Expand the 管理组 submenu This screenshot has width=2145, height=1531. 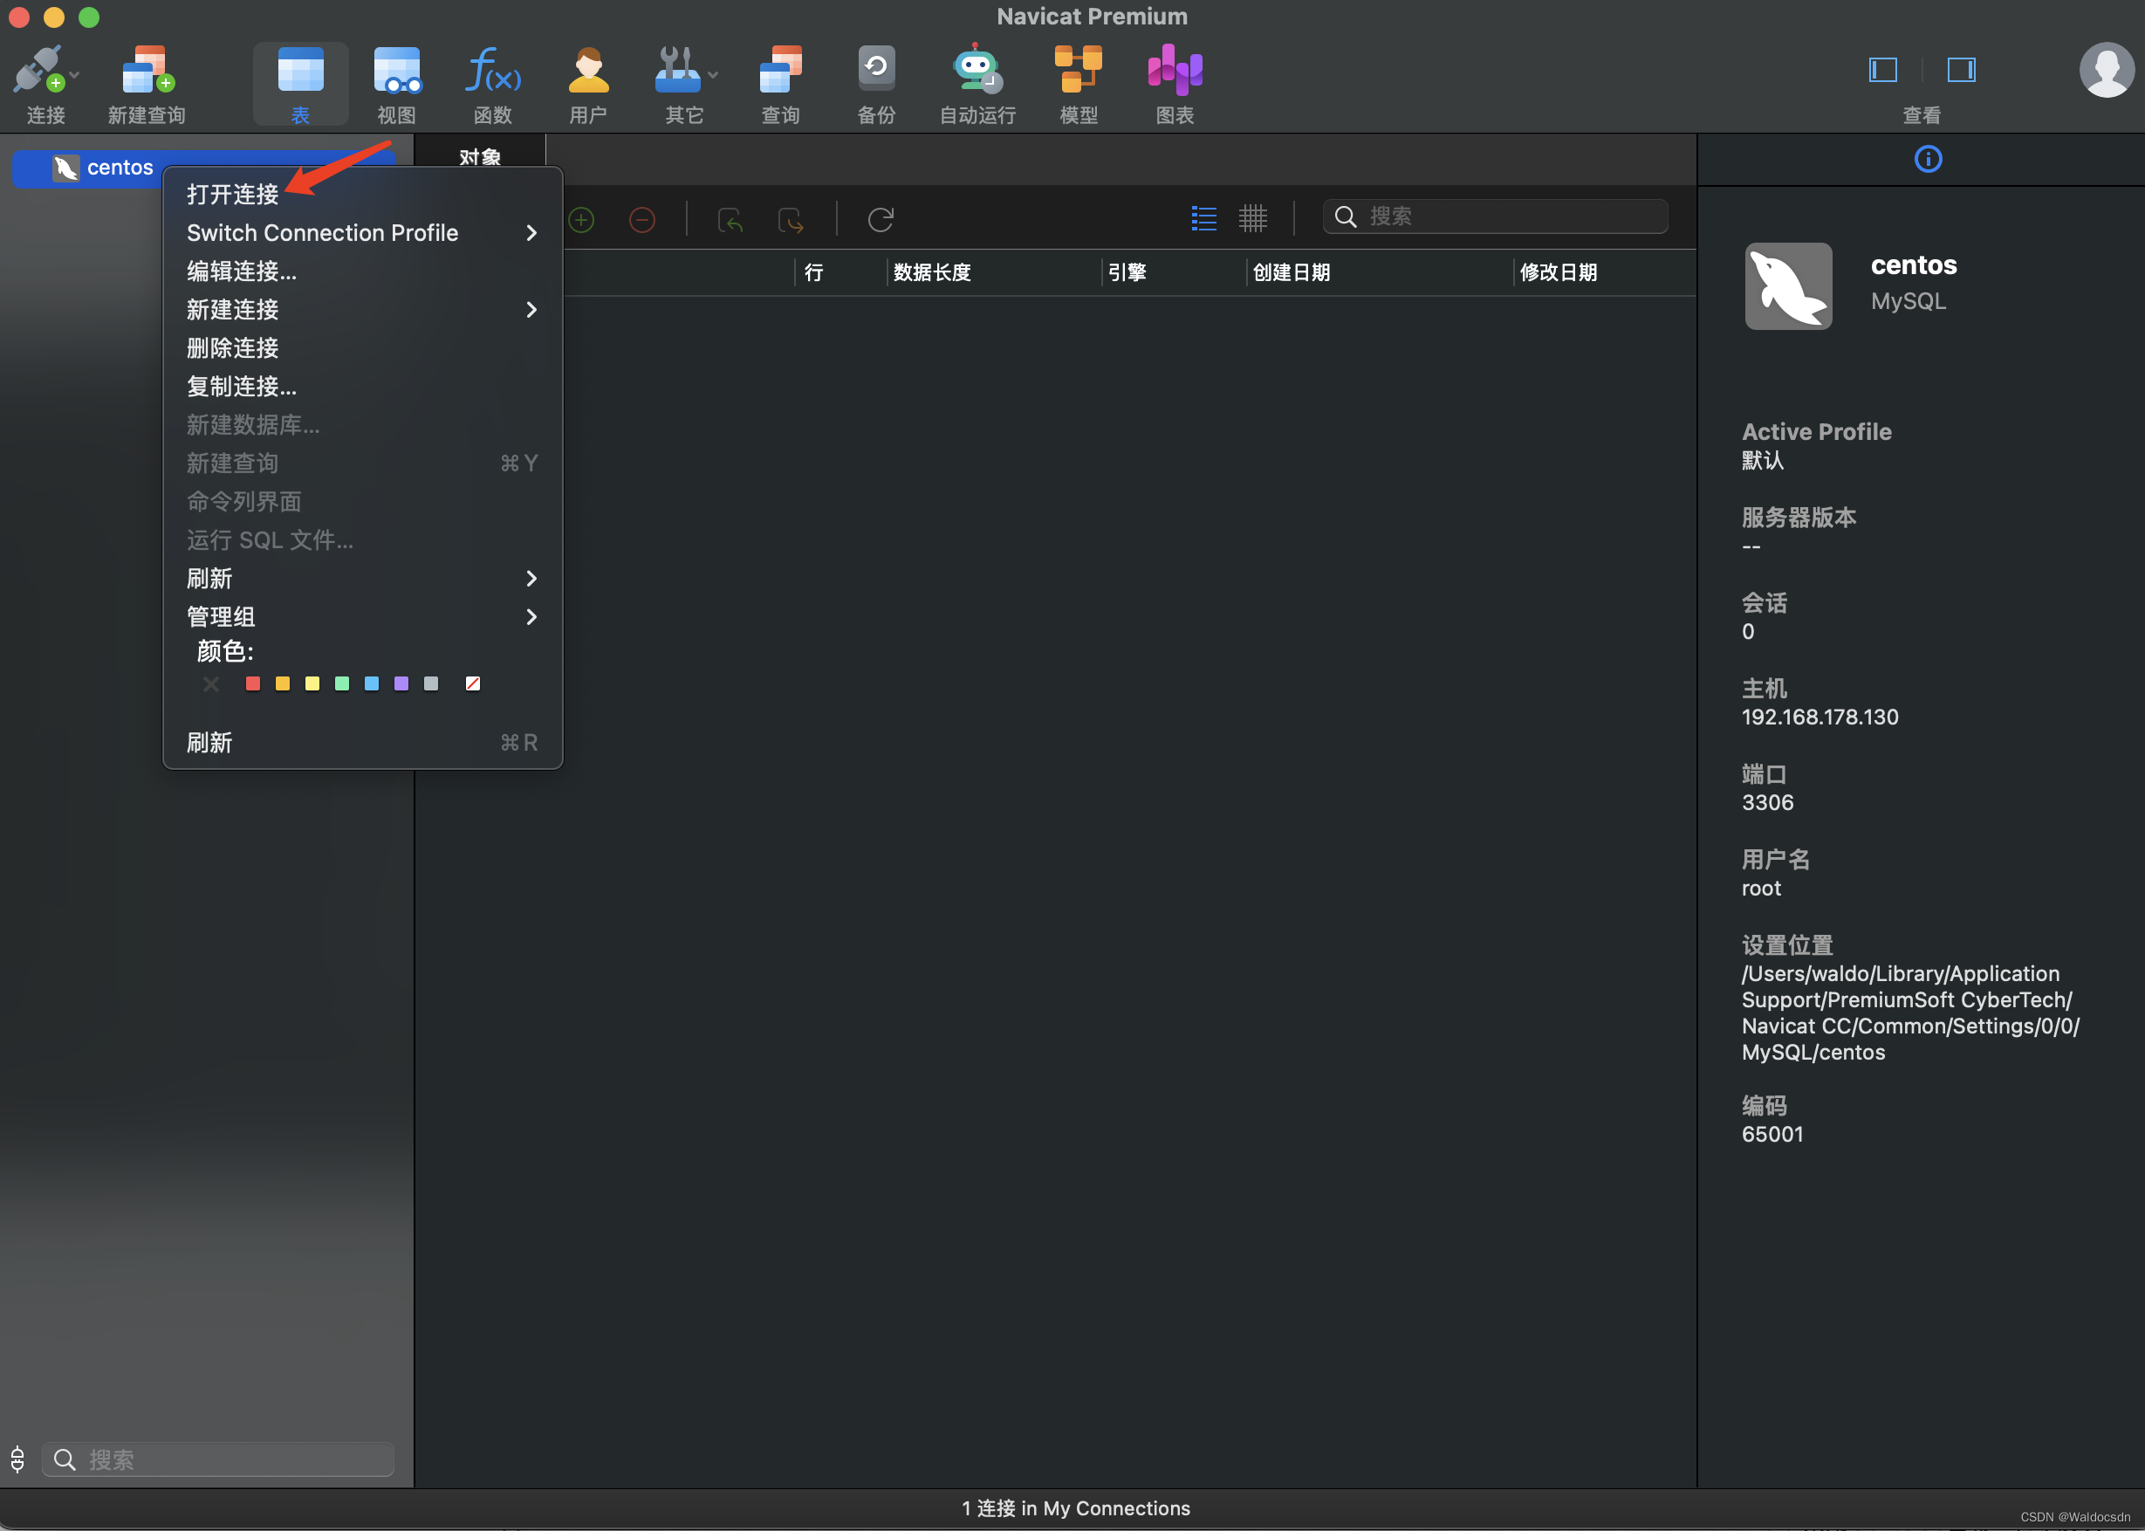(x=363, y=617)
